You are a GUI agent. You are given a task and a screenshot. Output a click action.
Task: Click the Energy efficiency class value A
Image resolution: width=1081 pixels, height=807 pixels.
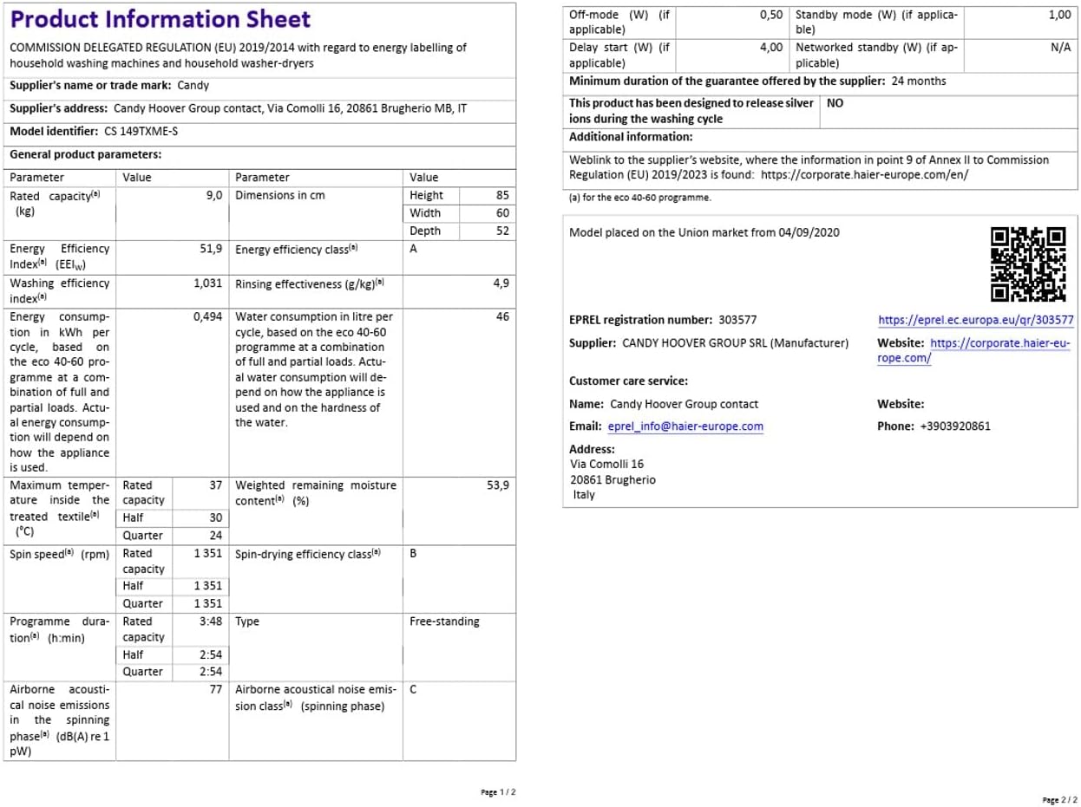(x=414, y=250)
